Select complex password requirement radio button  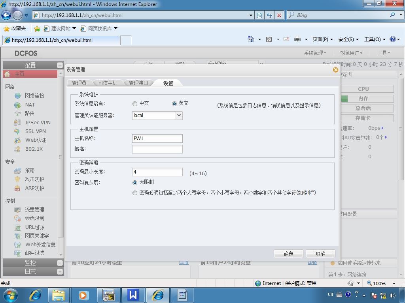click(x=134, y=193)
